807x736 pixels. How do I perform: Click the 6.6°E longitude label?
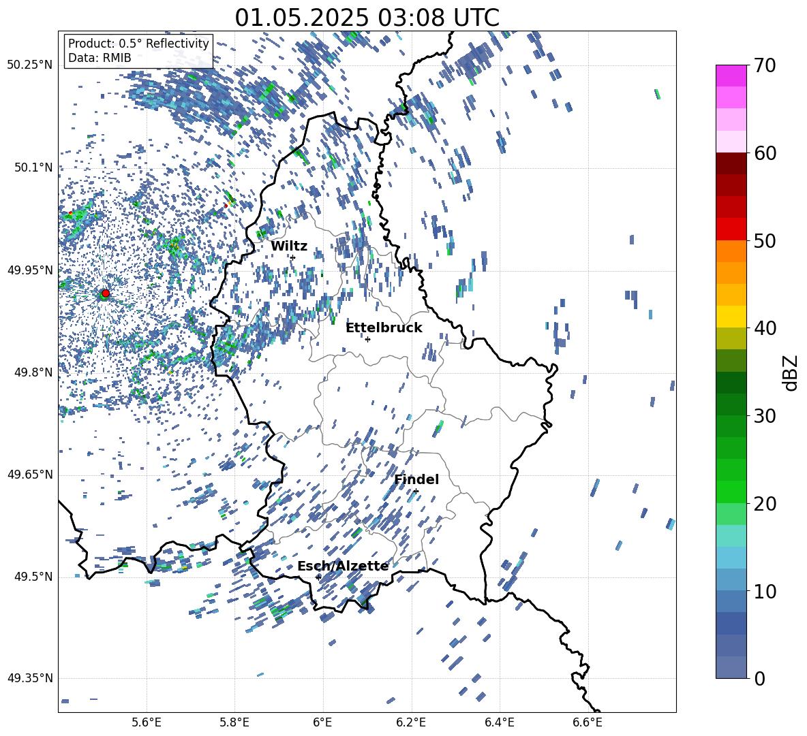(x=588, y=722)
